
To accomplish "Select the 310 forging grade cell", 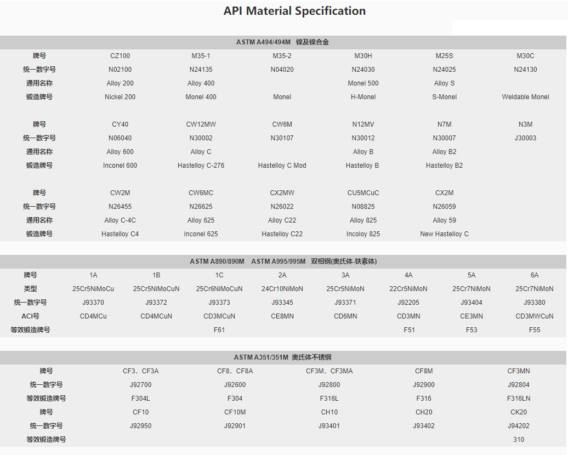I will click(x=518, y=440).
